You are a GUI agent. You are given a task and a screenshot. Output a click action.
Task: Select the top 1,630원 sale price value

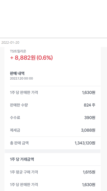tap(89, 93)
